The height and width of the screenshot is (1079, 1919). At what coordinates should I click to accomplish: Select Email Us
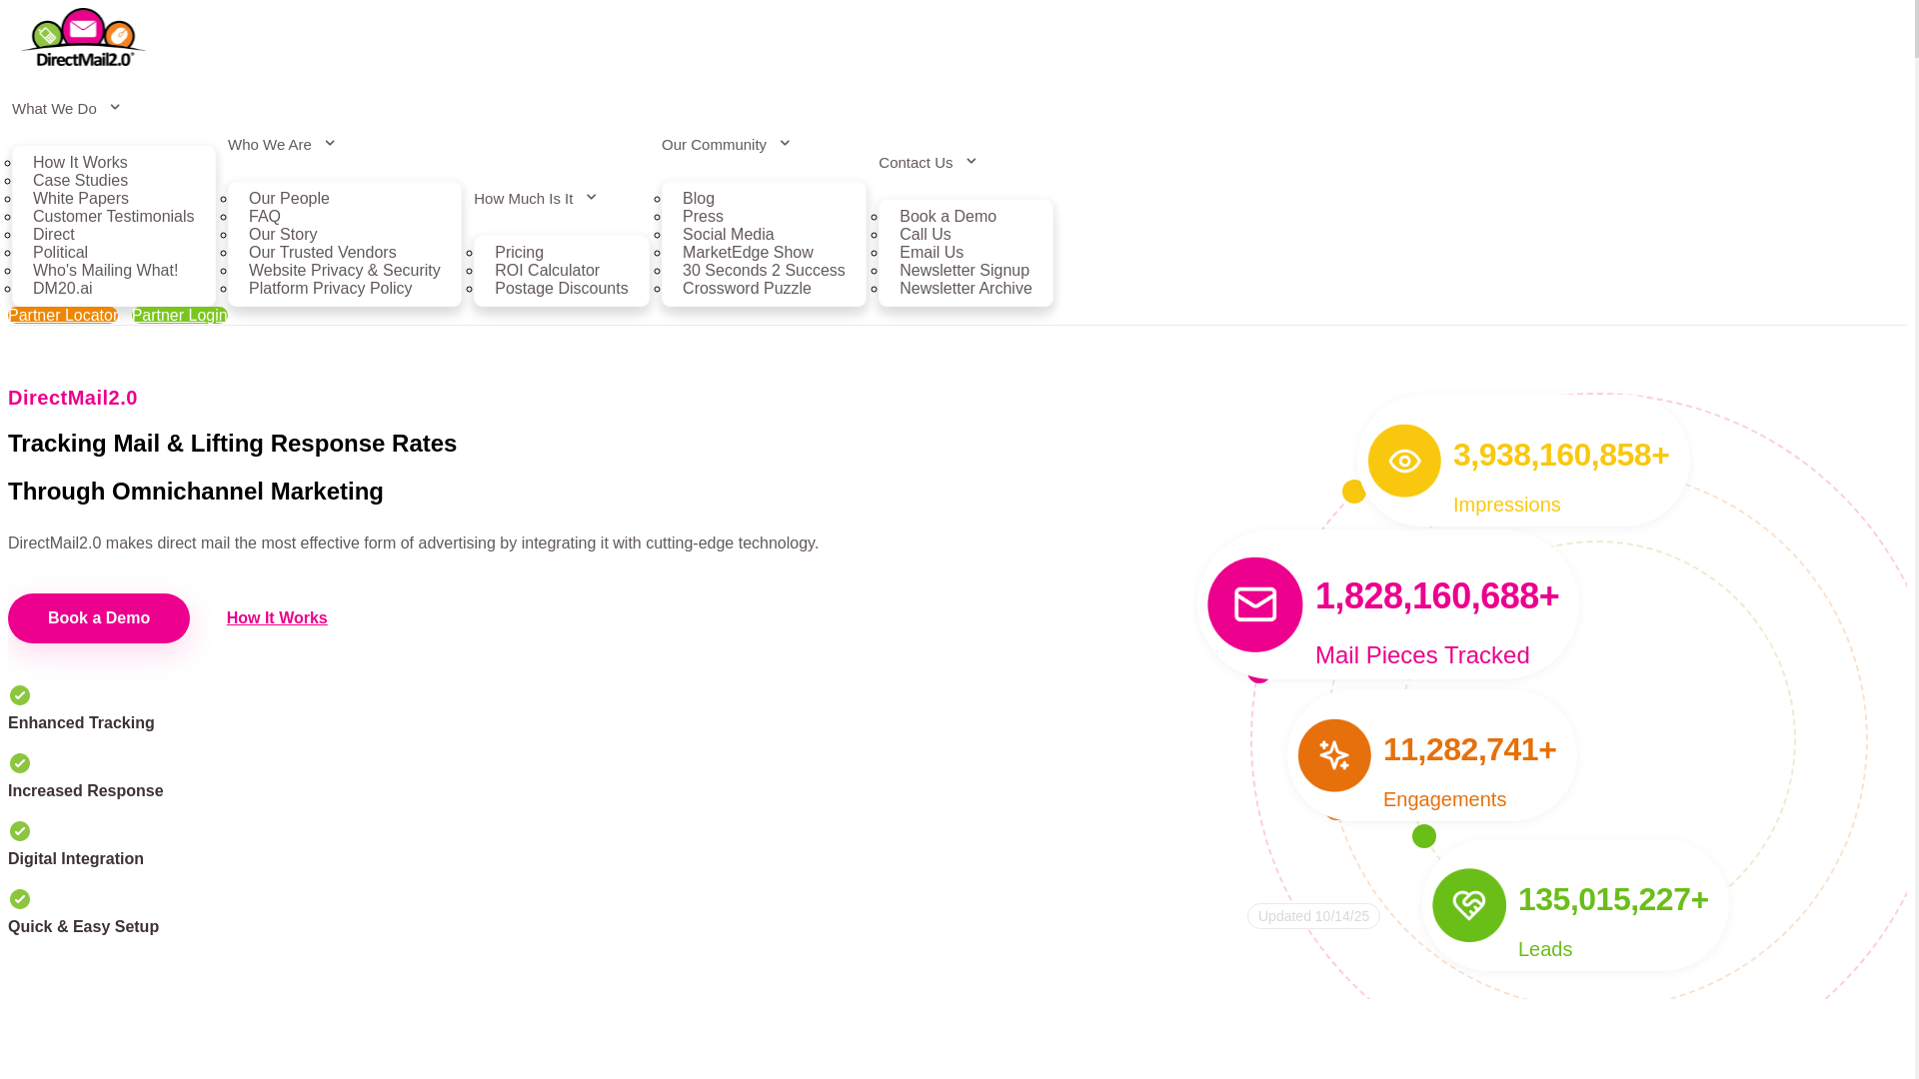click(x=932, y=252)
